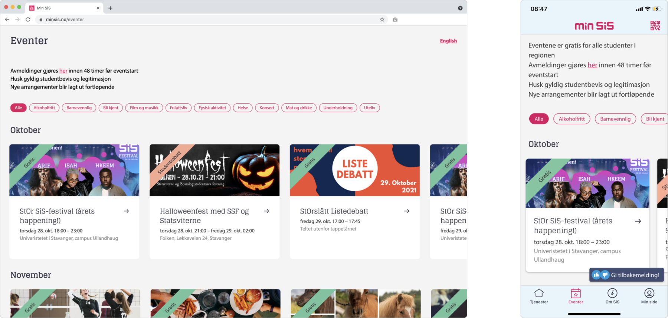Toggle Alkoholfritt filter in mobile app

572,119
